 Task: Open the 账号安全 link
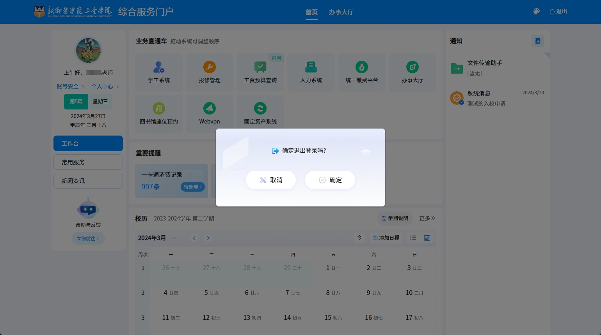tap(68, 86)
